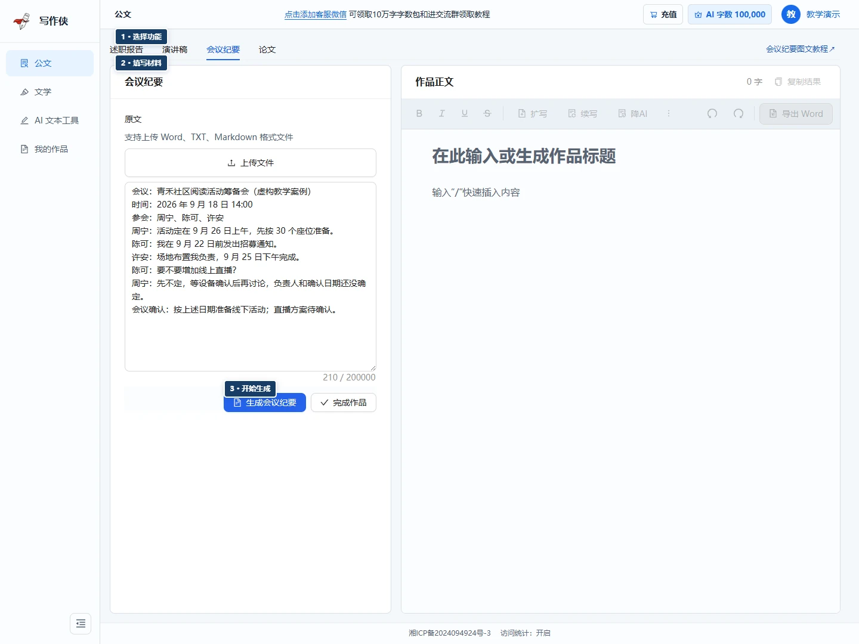Open the 会议纪要图文教程 link
Screen dimensions: 859x644
[801, 49]
